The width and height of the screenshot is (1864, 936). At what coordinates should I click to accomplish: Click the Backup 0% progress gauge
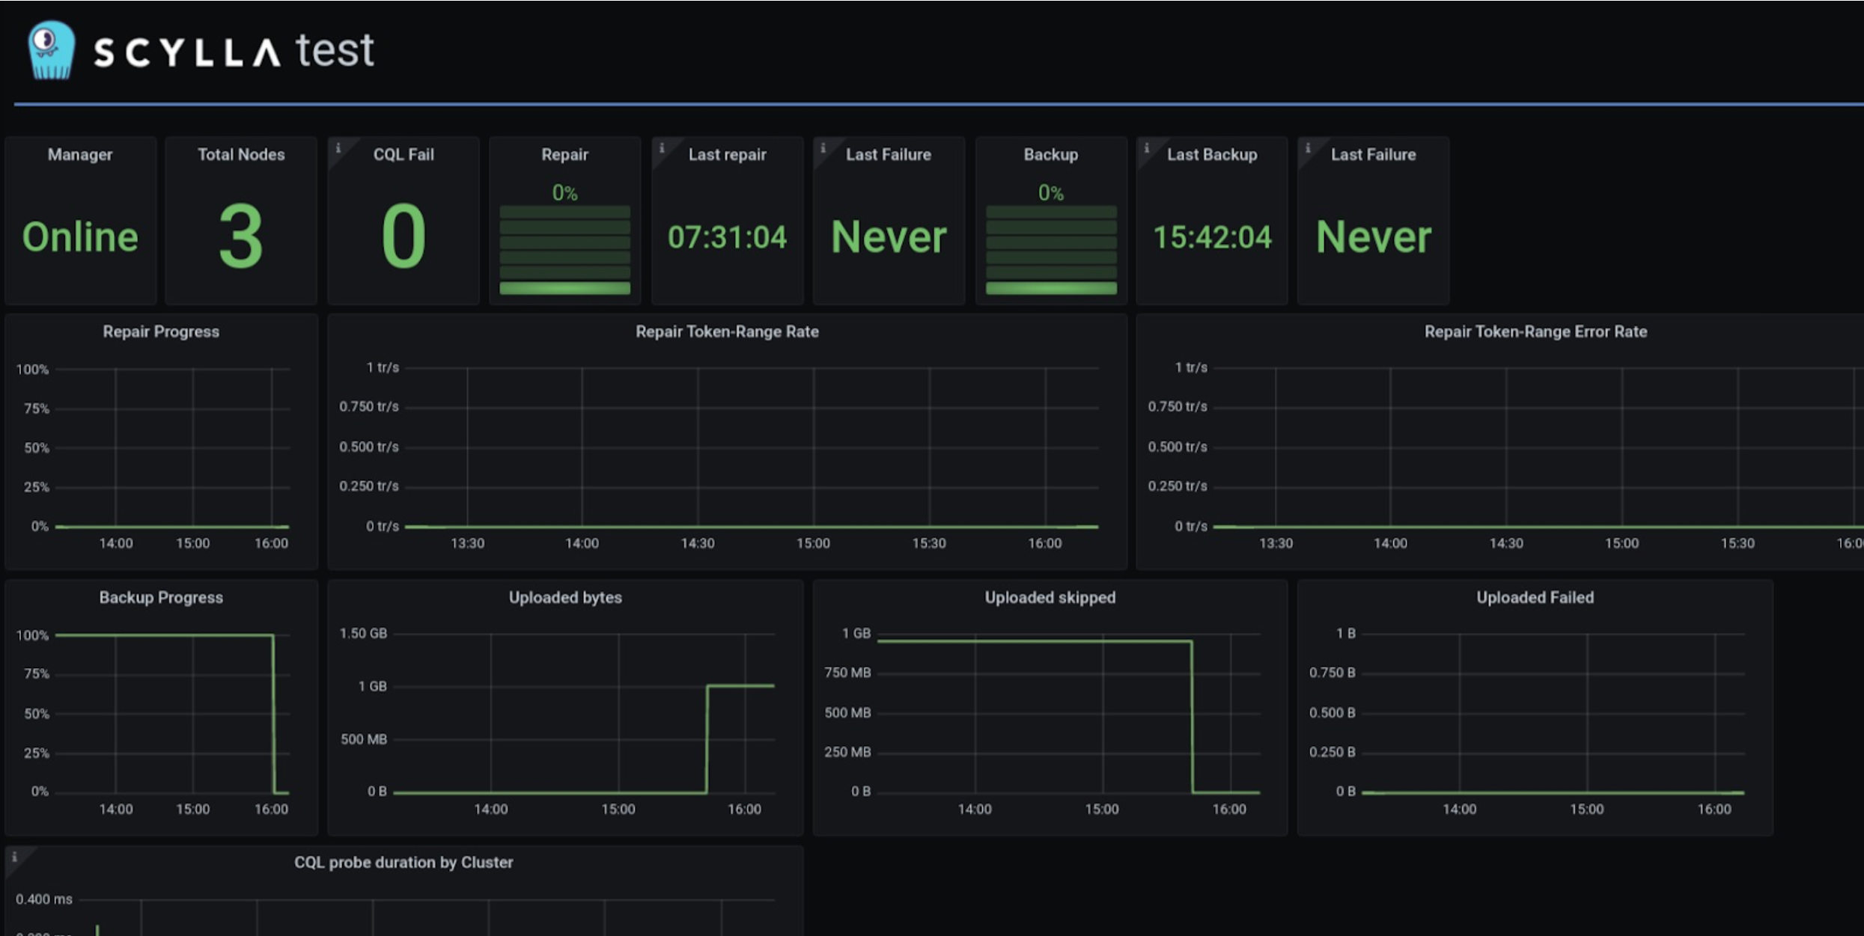(x=1051, y=250)
